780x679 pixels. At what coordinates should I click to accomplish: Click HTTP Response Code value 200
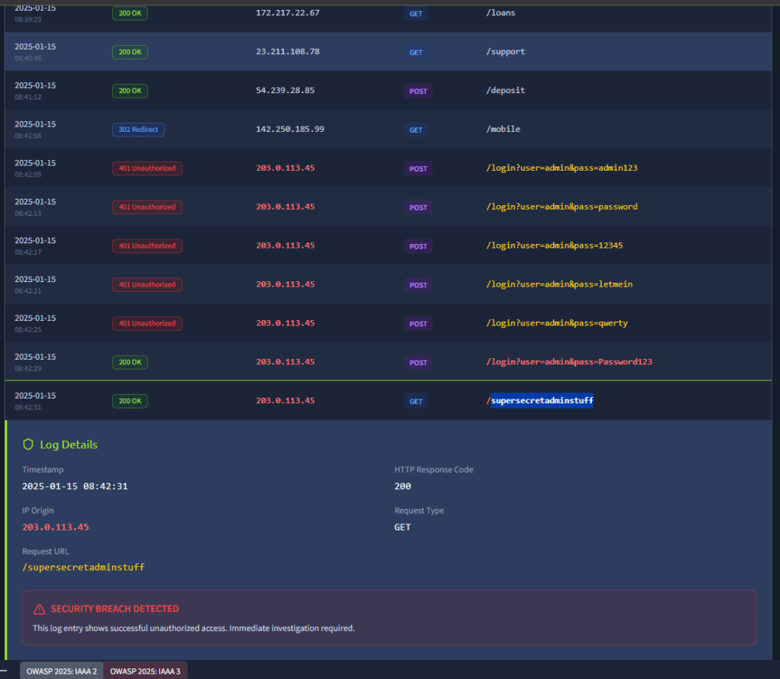point(403,486)
